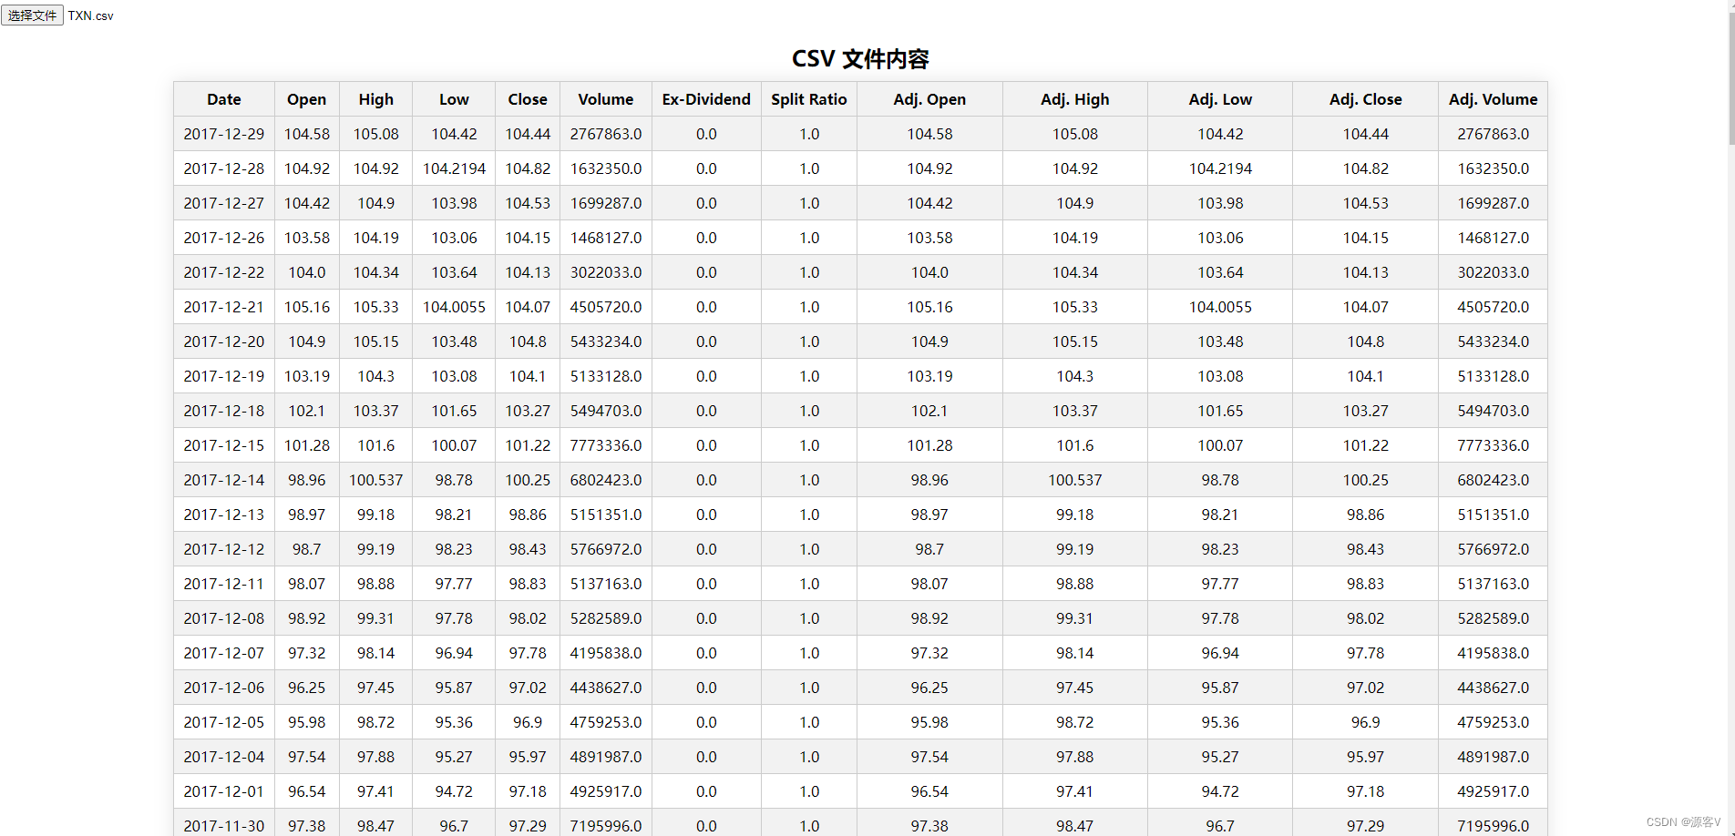Click the Close column header
Image resolution: width=1735 pixels, height=836 pixels.
click(x=528, y=99)
